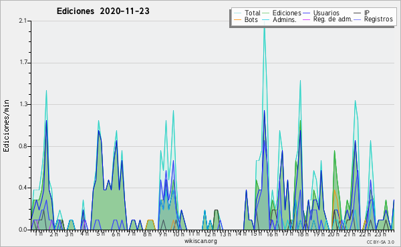
Task: Click the 'Ediciones/min' y-axis label
Action: [6, 126]
